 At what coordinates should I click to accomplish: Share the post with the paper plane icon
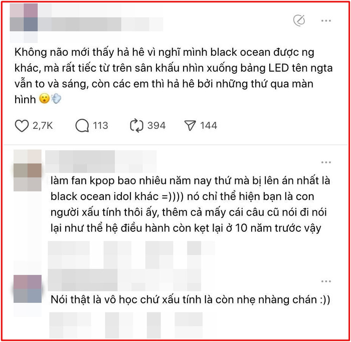[x=190, y=125]
